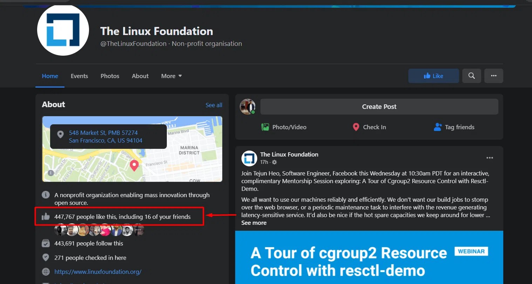Click the Check In pin icon
This screenshot has width=532, height=284.
[356, 127]
